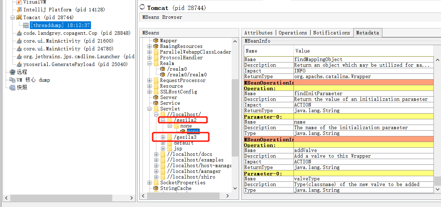Click the ysoserial.GeneratePayload Java icon

[x=20, y=64]
